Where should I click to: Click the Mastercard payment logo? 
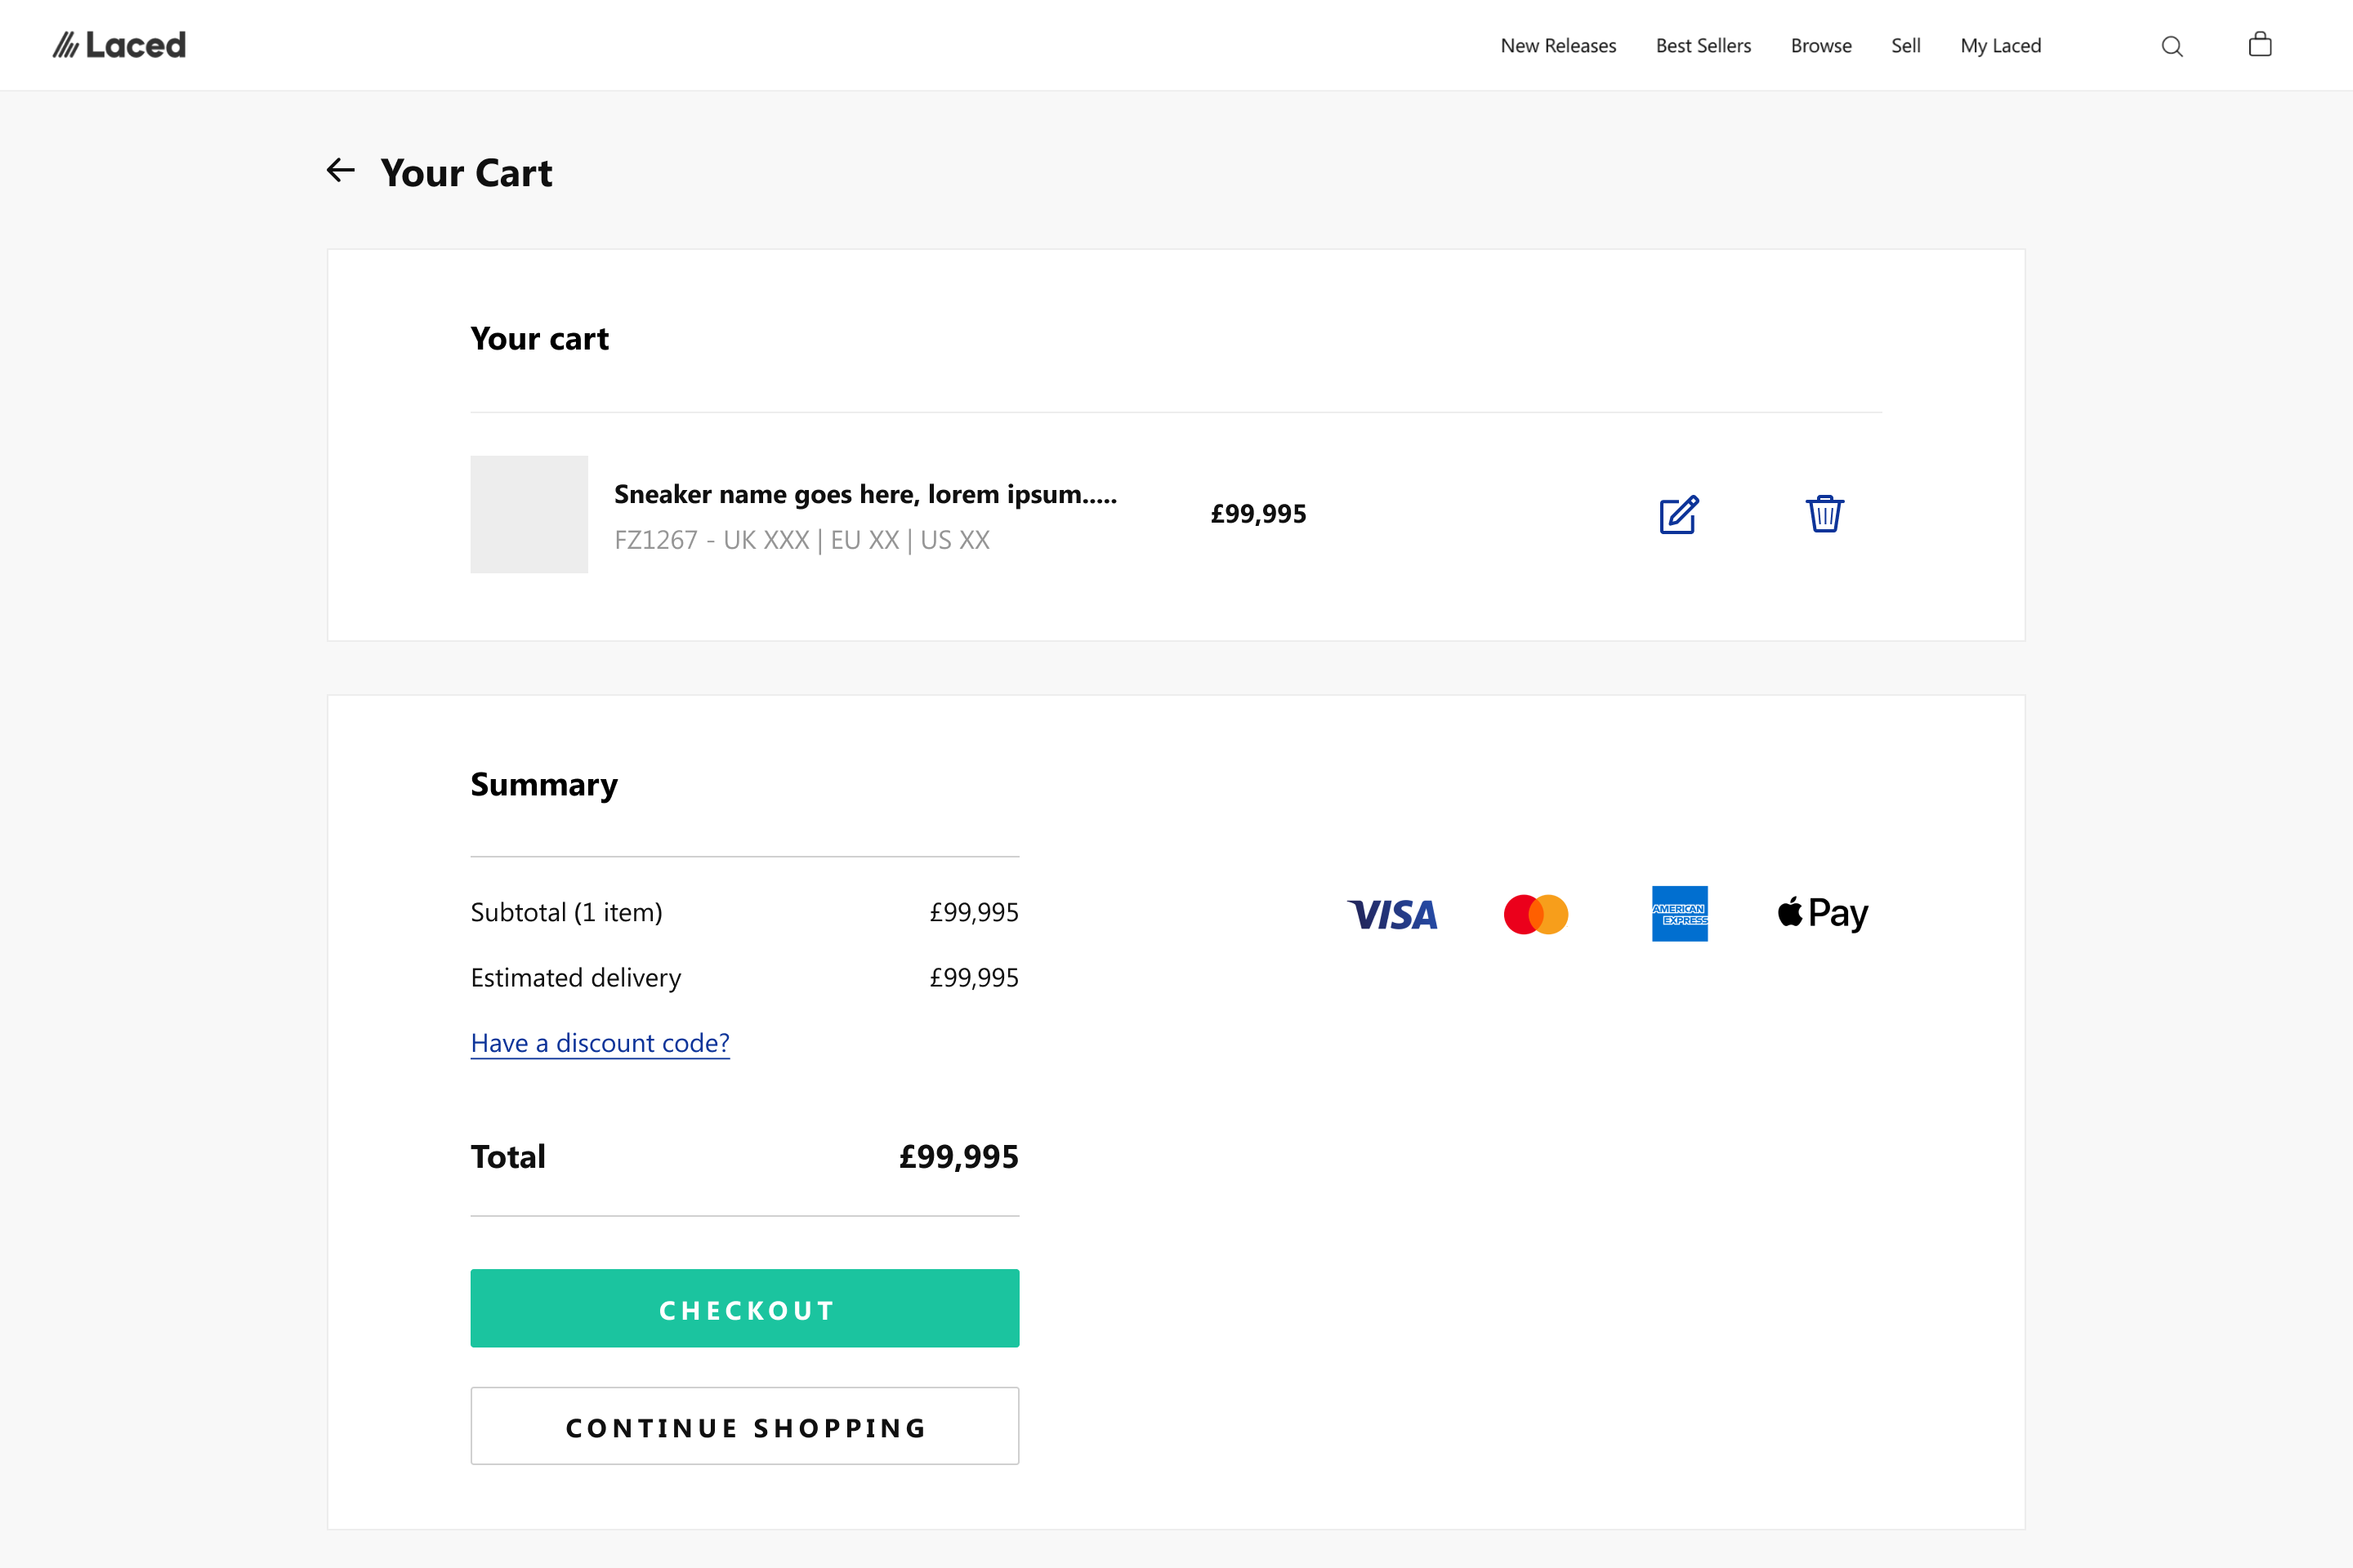point(1536,914)
